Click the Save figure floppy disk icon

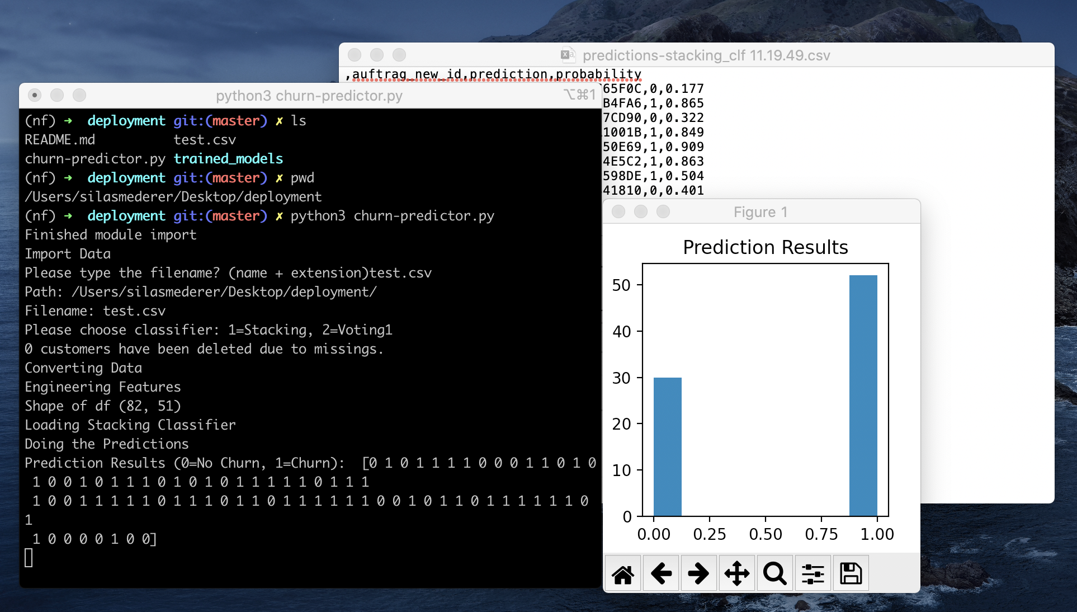851,573
